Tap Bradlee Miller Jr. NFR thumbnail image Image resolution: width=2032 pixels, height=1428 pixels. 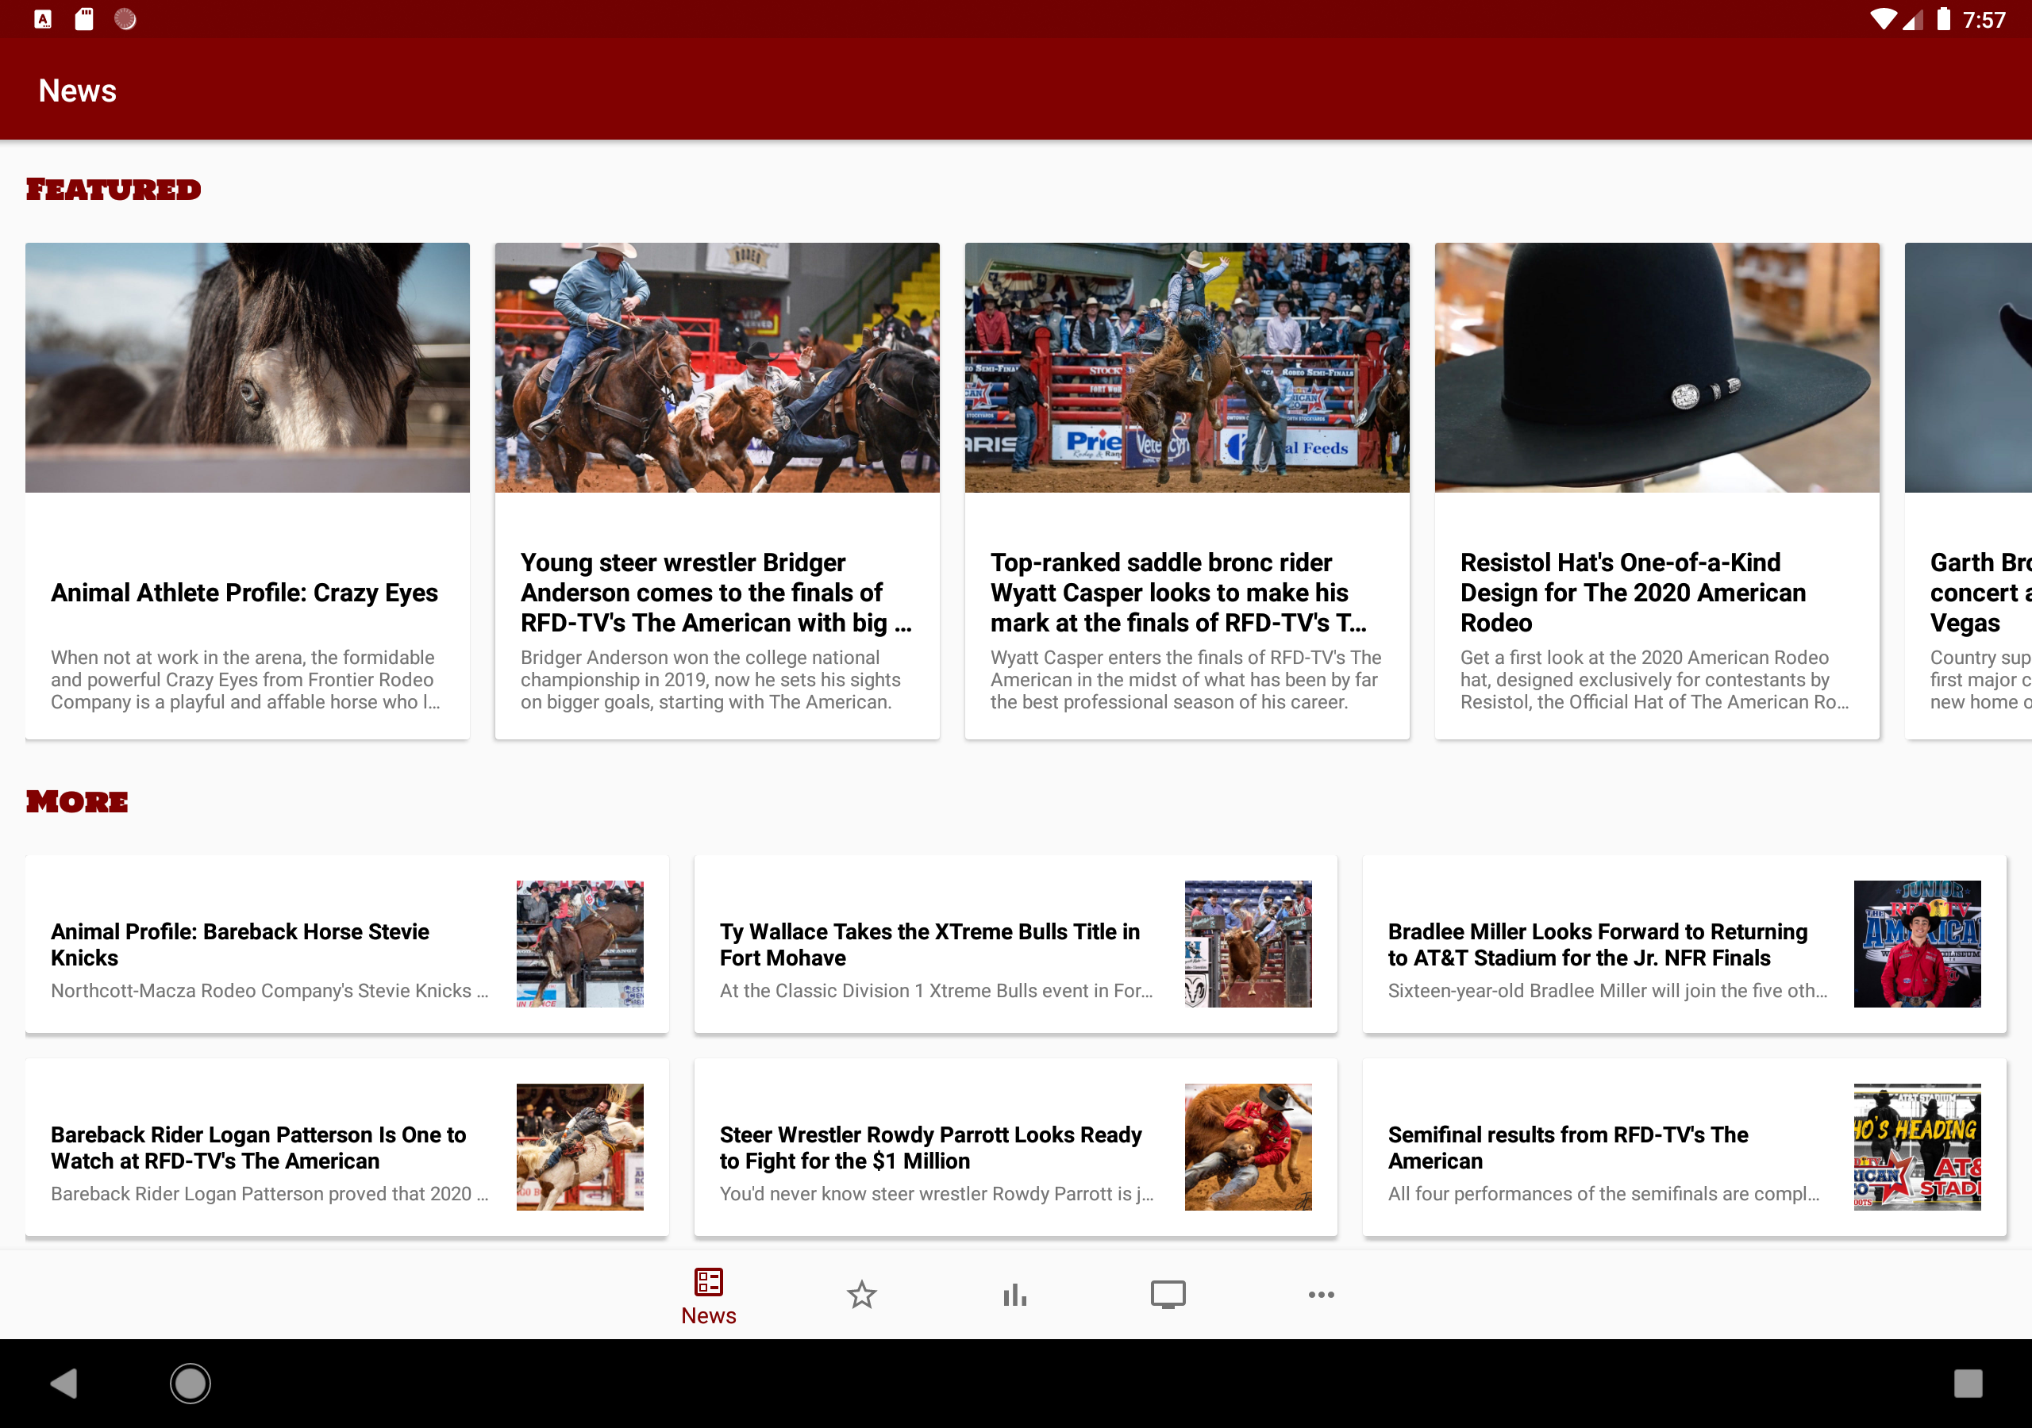(1916, 943)
